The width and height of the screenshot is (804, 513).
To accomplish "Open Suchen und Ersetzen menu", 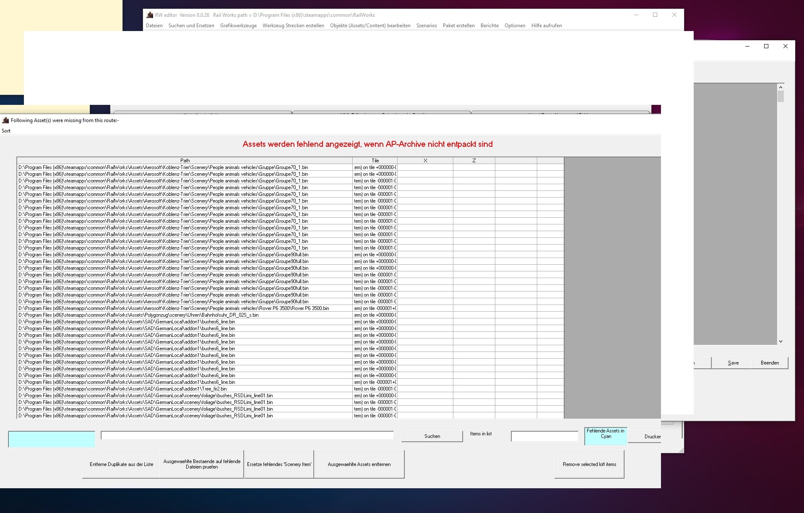I will 191,26.
